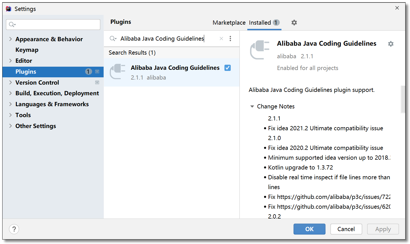Expand the Tools settings node
The height and width of the screenshot is (244, 410).
coord(10,115)
